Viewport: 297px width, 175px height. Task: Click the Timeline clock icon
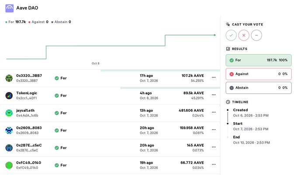coord(228,102)
